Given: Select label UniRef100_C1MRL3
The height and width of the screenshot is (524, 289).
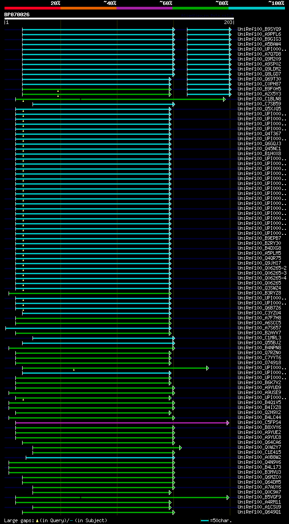Looking at the screenshot, I should [259, 338].
